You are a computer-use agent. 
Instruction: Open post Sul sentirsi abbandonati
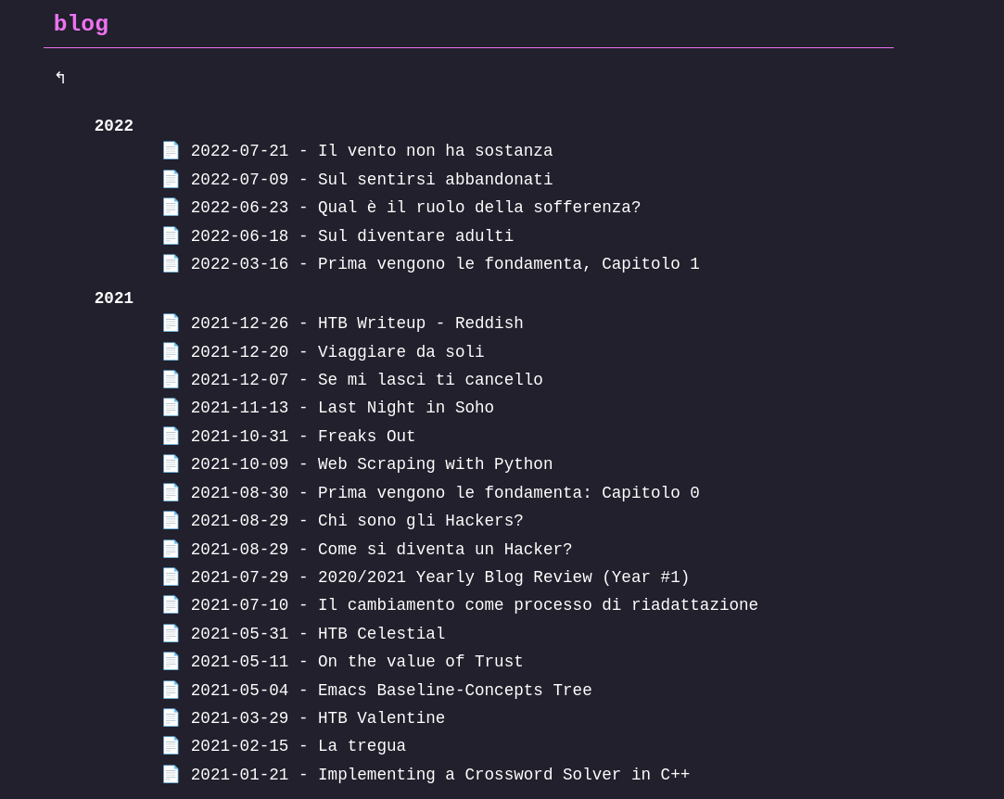[x=372, y=179]
